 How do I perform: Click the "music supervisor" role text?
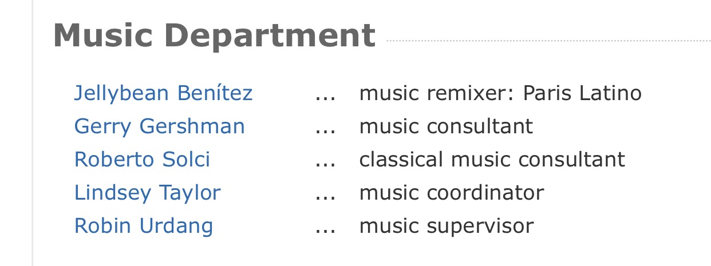pos(447,226)
